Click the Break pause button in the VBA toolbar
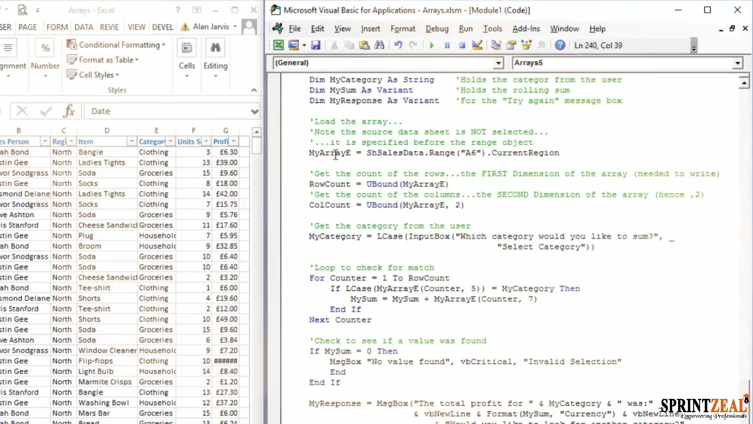Image resolution: width=753 pixels, height=424 pixels. pos(447,46)
